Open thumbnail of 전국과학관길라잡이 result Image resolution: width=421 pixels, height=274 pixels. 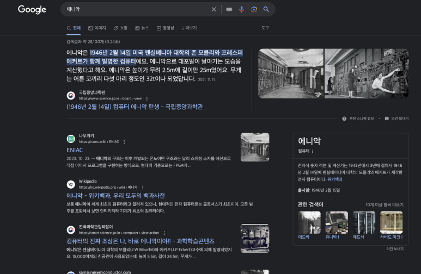pyautogui.click(x=255, y=238)
